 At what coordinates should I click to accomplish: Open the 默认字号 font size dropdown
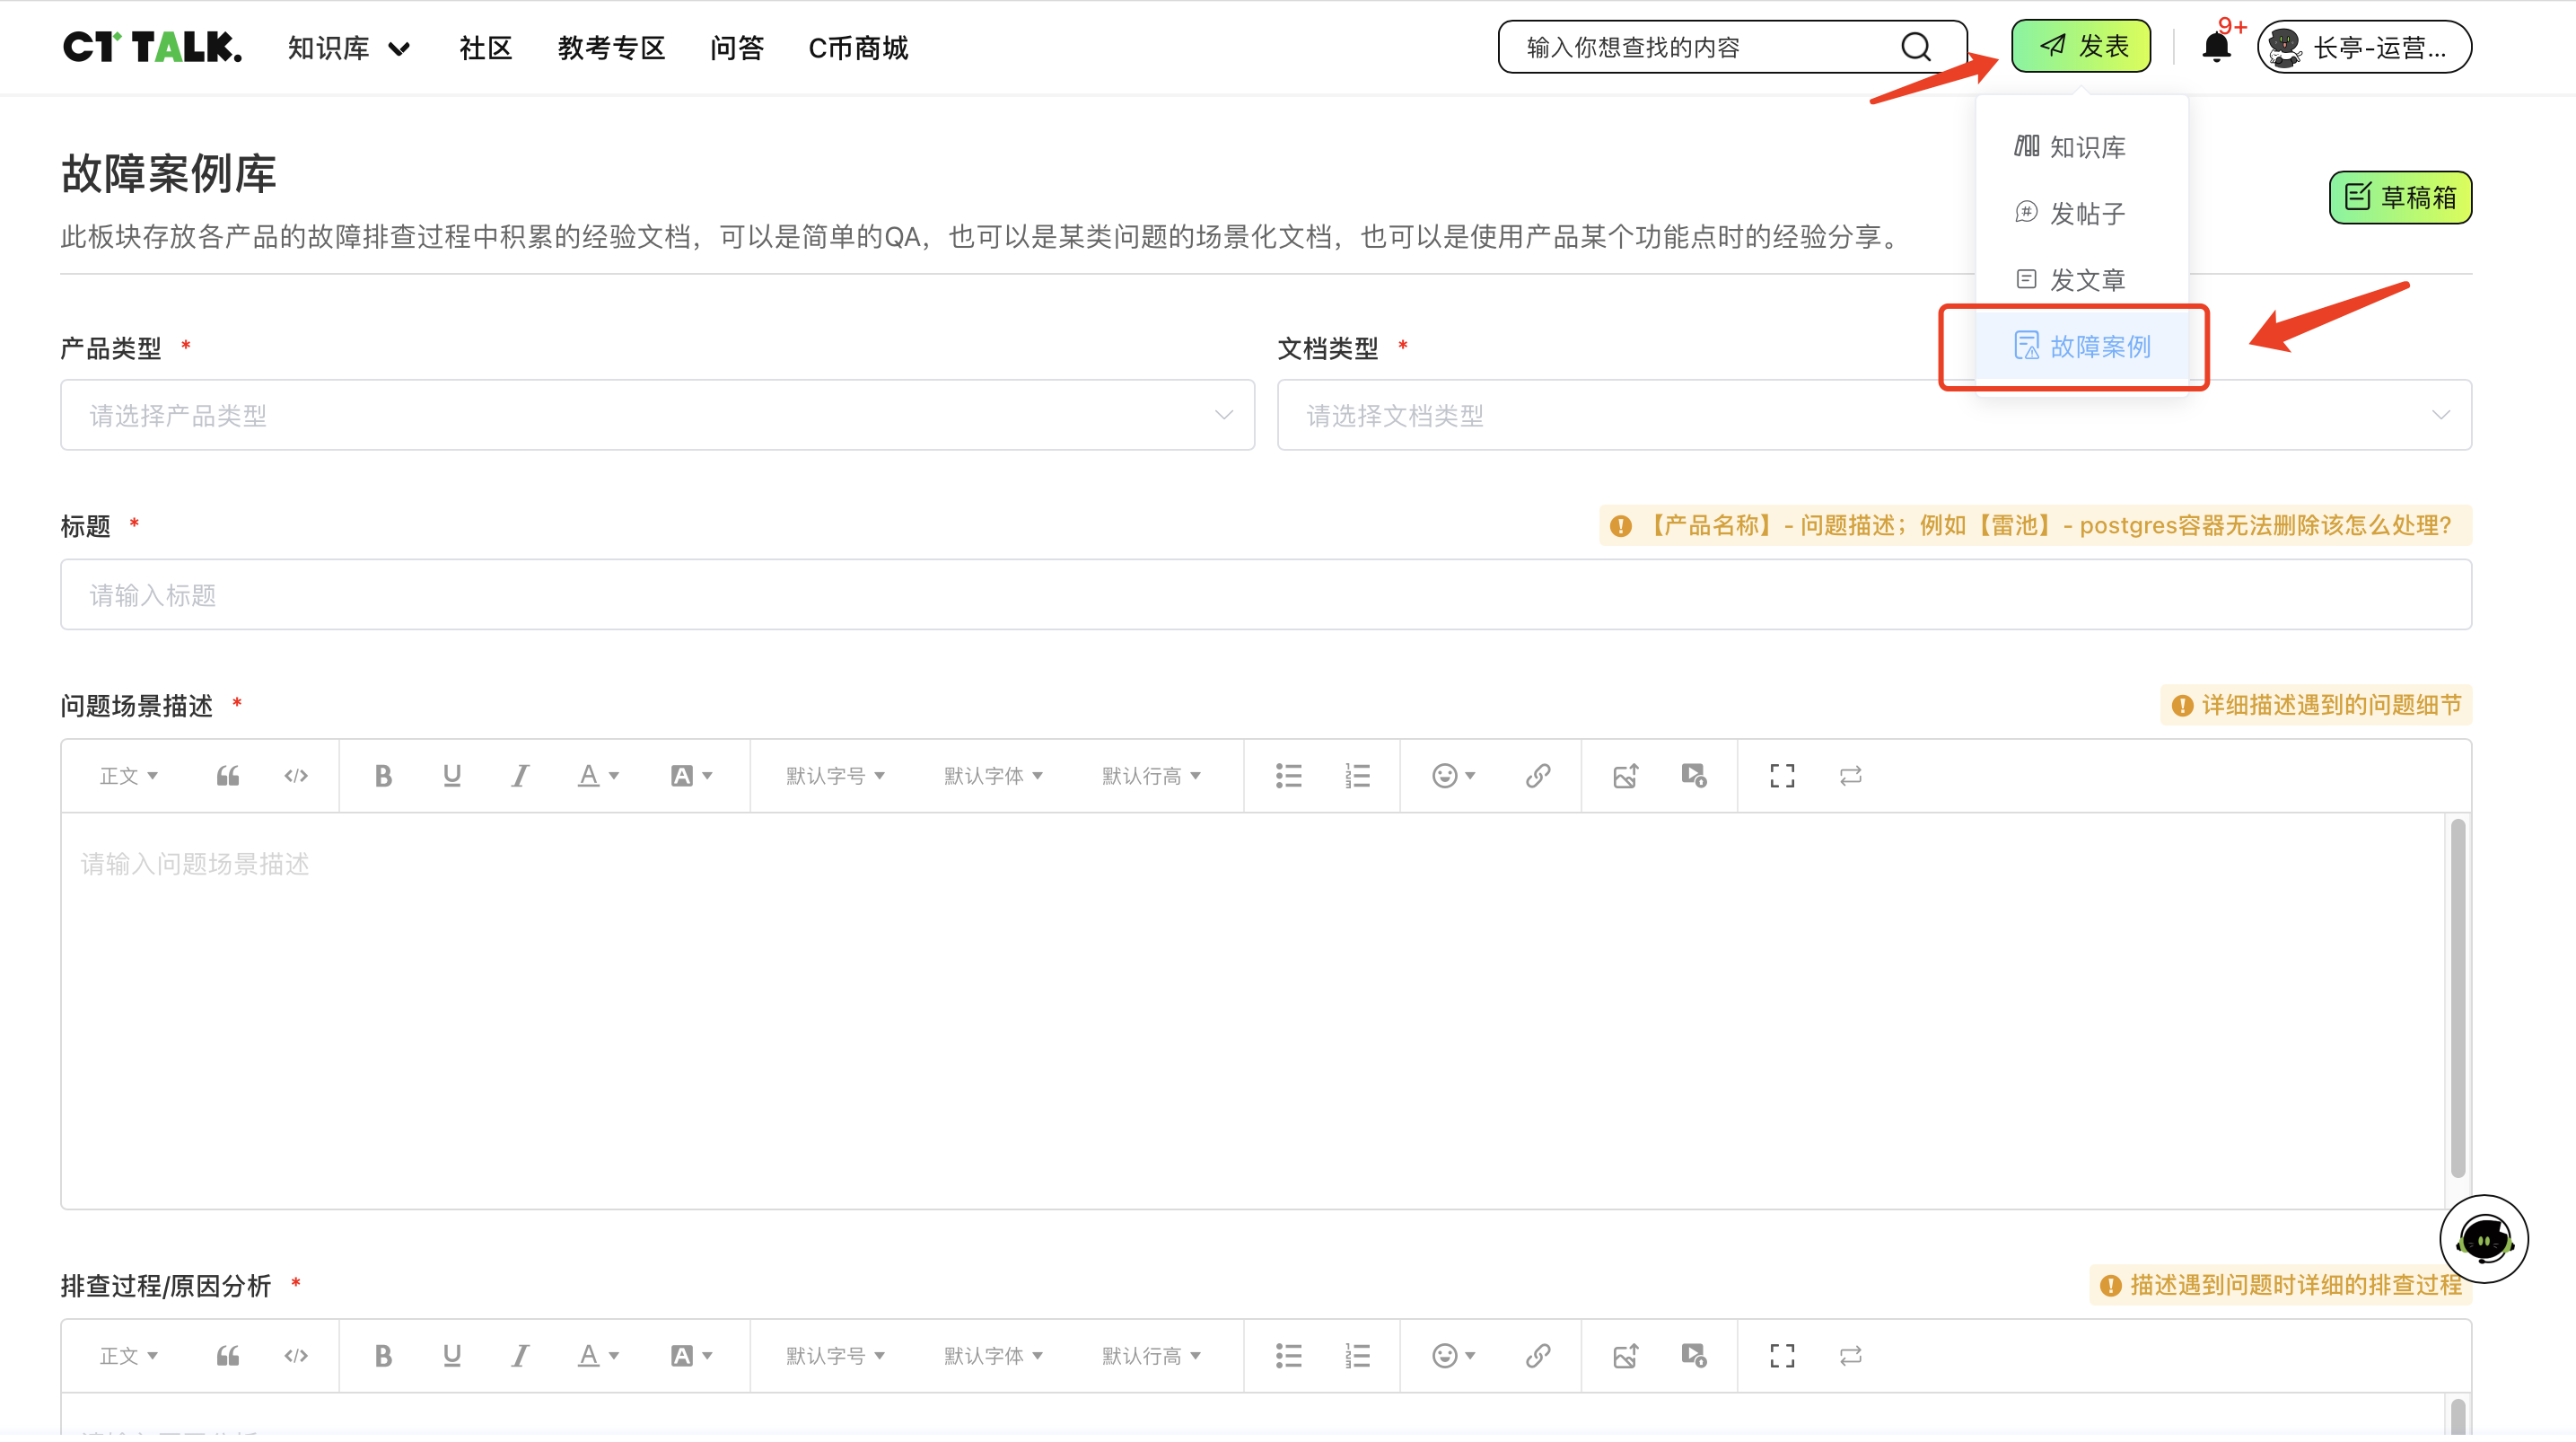tap(835, 776)
